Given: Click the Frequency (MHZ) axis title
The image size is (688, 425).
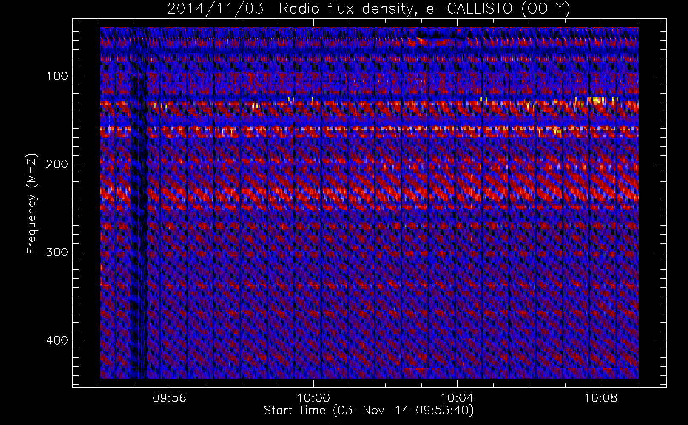Looking at the screenshot, I should pyautogui.click(x=32, y=204).
